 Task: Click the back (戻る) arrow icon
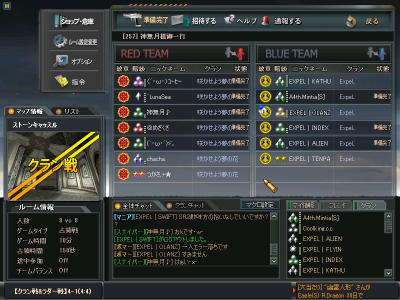click(351, 21)
